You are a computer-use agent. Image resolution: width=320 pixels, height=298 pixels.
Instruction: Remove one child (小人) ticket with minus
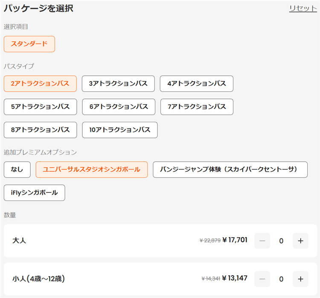tap(262, 279)
